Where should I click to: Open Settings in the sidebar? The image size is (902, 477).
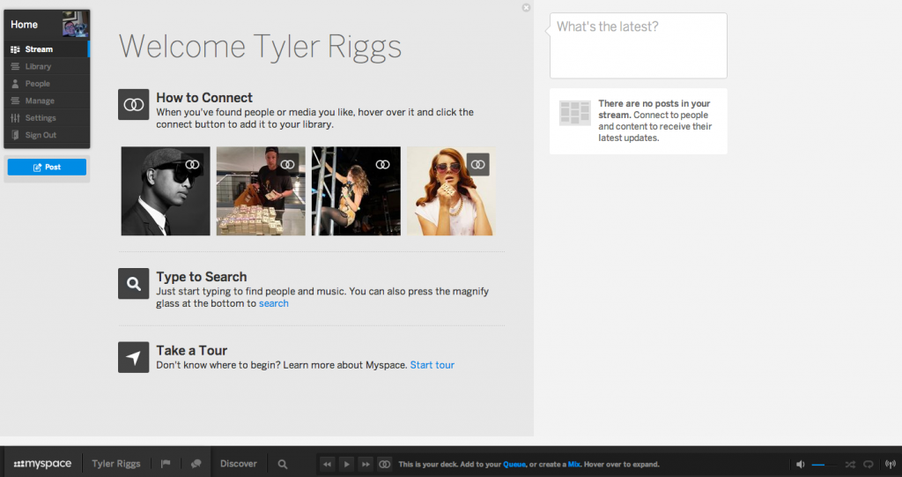click(47, 118)
